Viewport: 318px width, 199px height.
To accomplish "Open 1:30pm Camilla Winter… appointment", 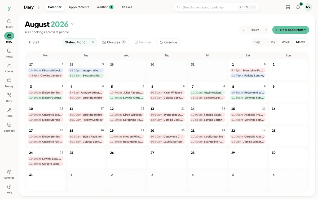I will pyautogui.click(x=248, y=142).
